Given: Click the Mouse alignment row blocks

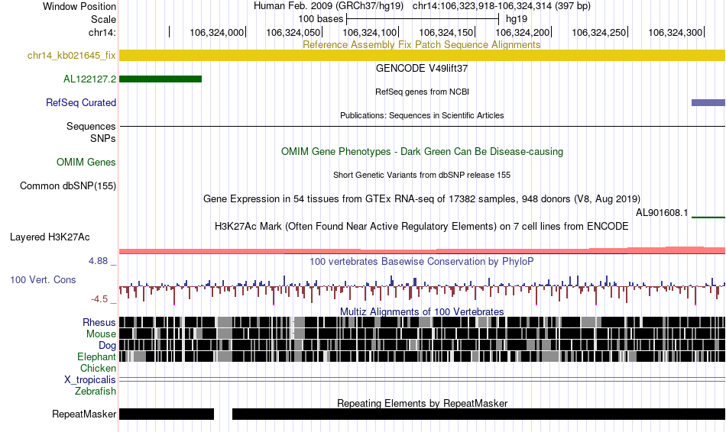Looking at the screenshot, I should pos(423,334).
